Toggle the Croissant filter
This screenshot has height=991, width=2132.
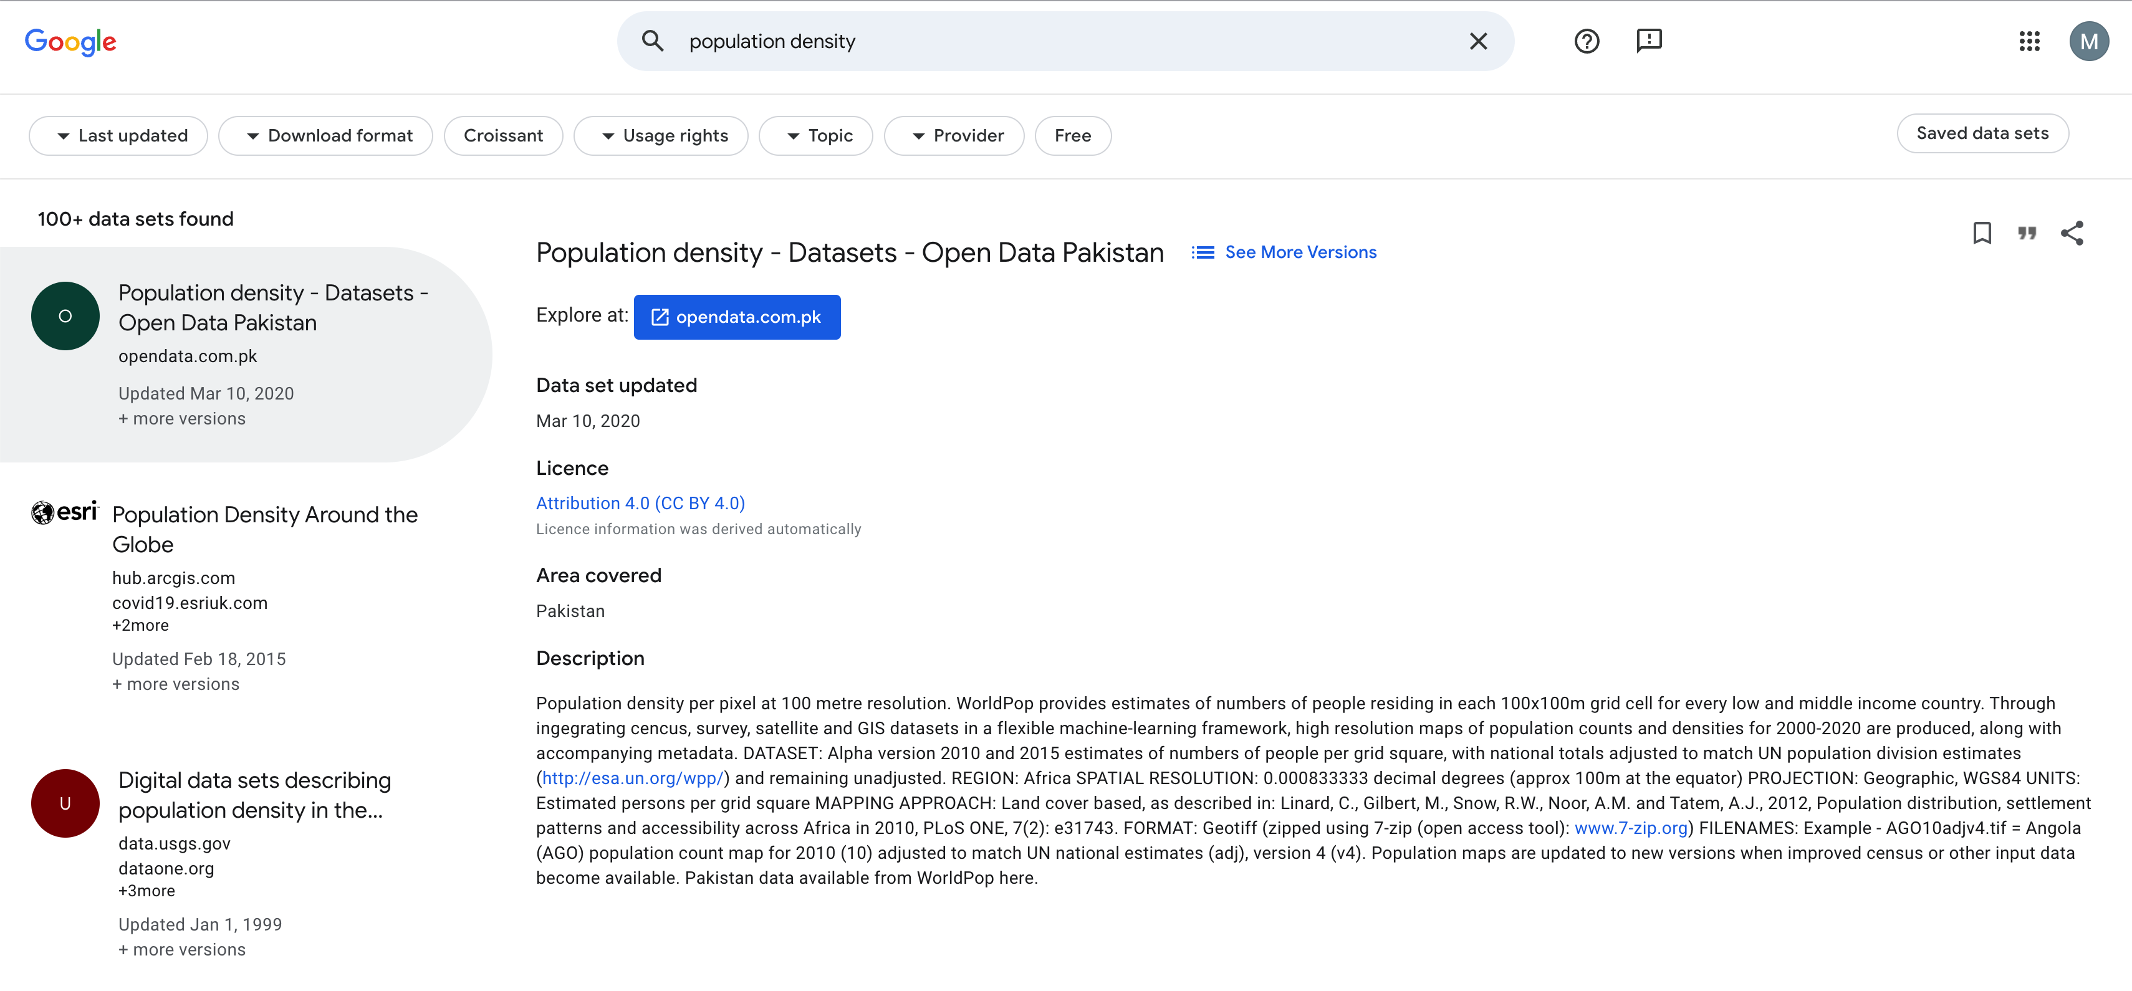(503, 136)
